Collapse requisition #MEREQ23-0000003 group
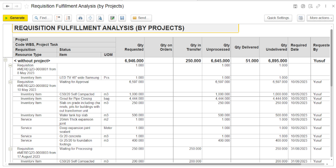Screen dimensions: 336x168 10,149
